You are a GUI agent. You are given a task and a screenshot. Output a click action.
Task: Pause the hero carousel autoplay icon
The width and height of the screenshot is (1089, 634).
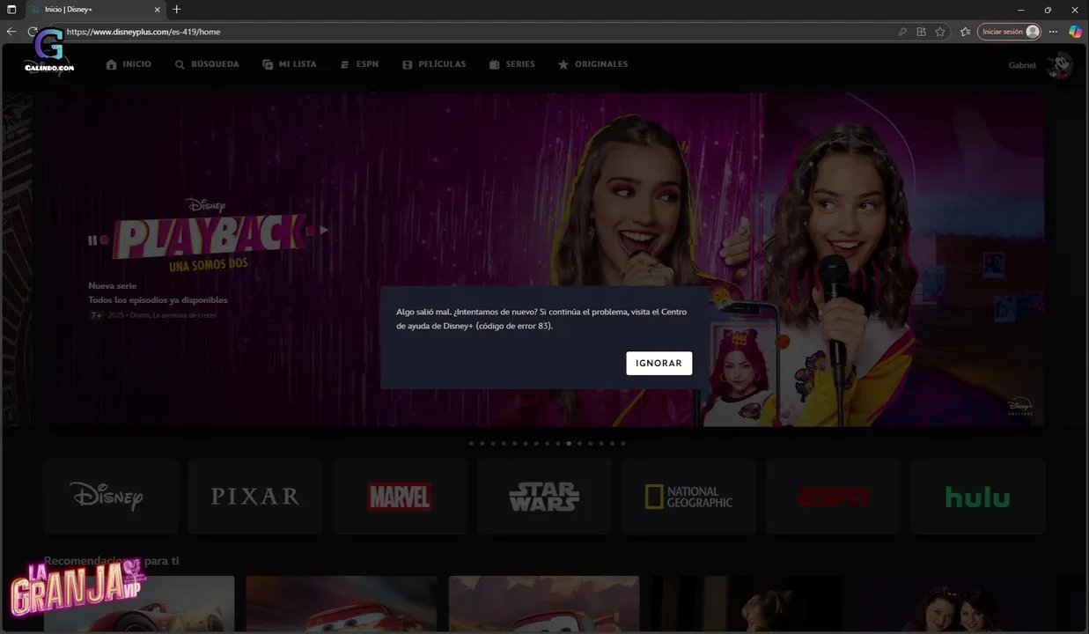pyautogui.click(x=92, y=240)
